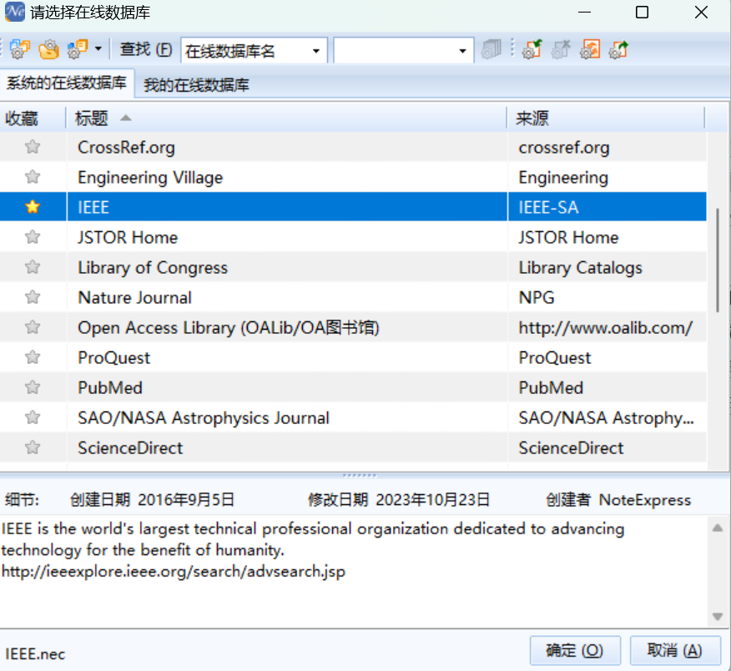Click the Library Catalogs source cell
The image size is (731, 671).
607,267
